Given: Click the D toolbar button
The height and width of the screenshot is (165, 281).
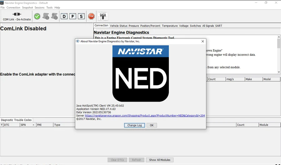Looking at the screenshot, I should [x=64, y=17].
